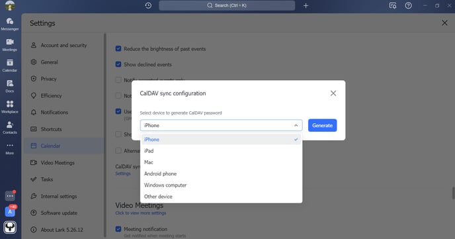The width and height of the screenshot is (455, 239).
Task: Click the Generate button
Action: click(322, 125)
